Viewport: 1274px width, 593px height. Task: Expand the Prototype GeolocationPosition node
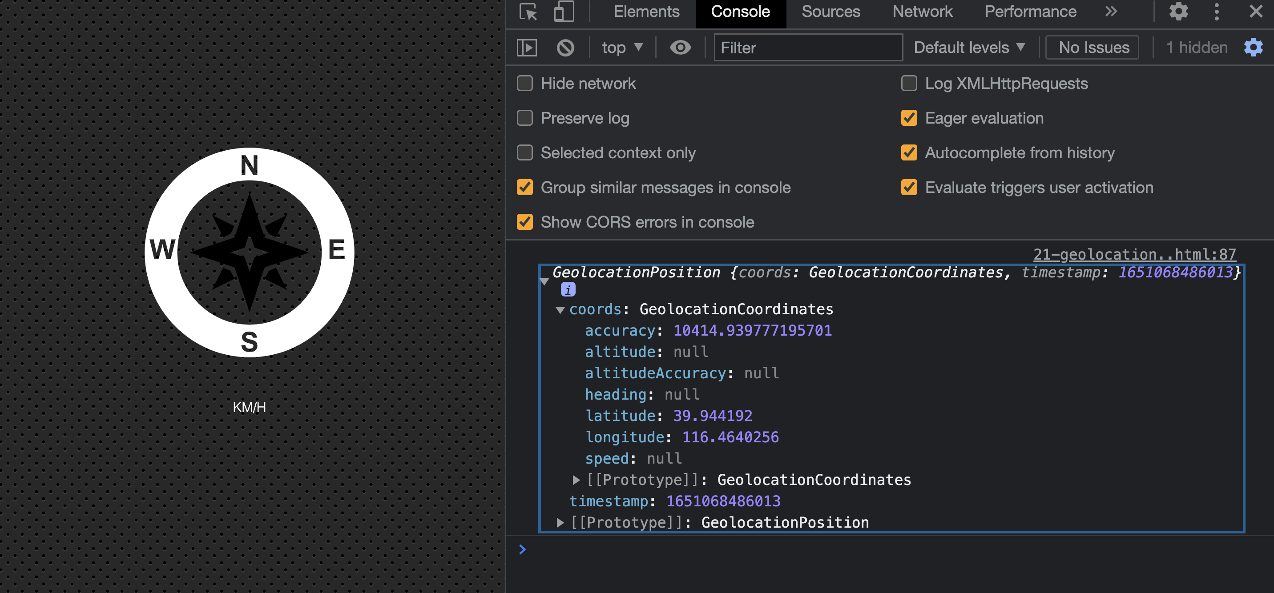(x=560, y=523)
